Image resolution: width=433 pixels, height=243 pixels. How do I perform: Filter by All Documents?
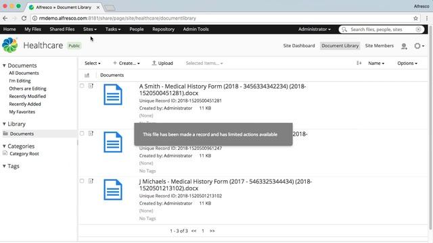(24, 73)
